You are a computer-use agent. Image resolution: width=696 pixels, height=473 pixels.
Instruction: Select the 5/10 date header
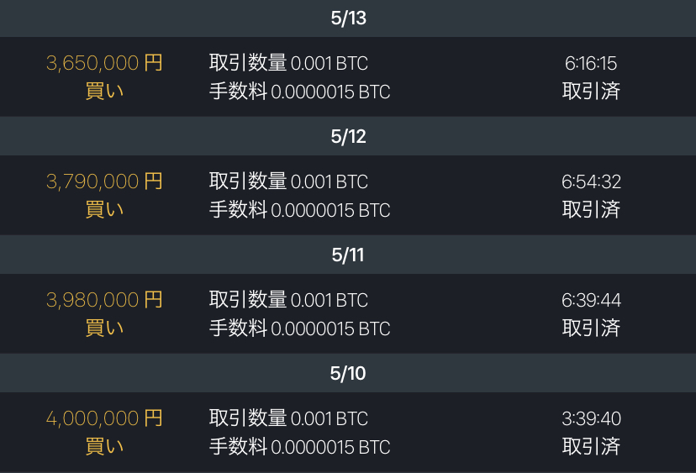point(348,373)
